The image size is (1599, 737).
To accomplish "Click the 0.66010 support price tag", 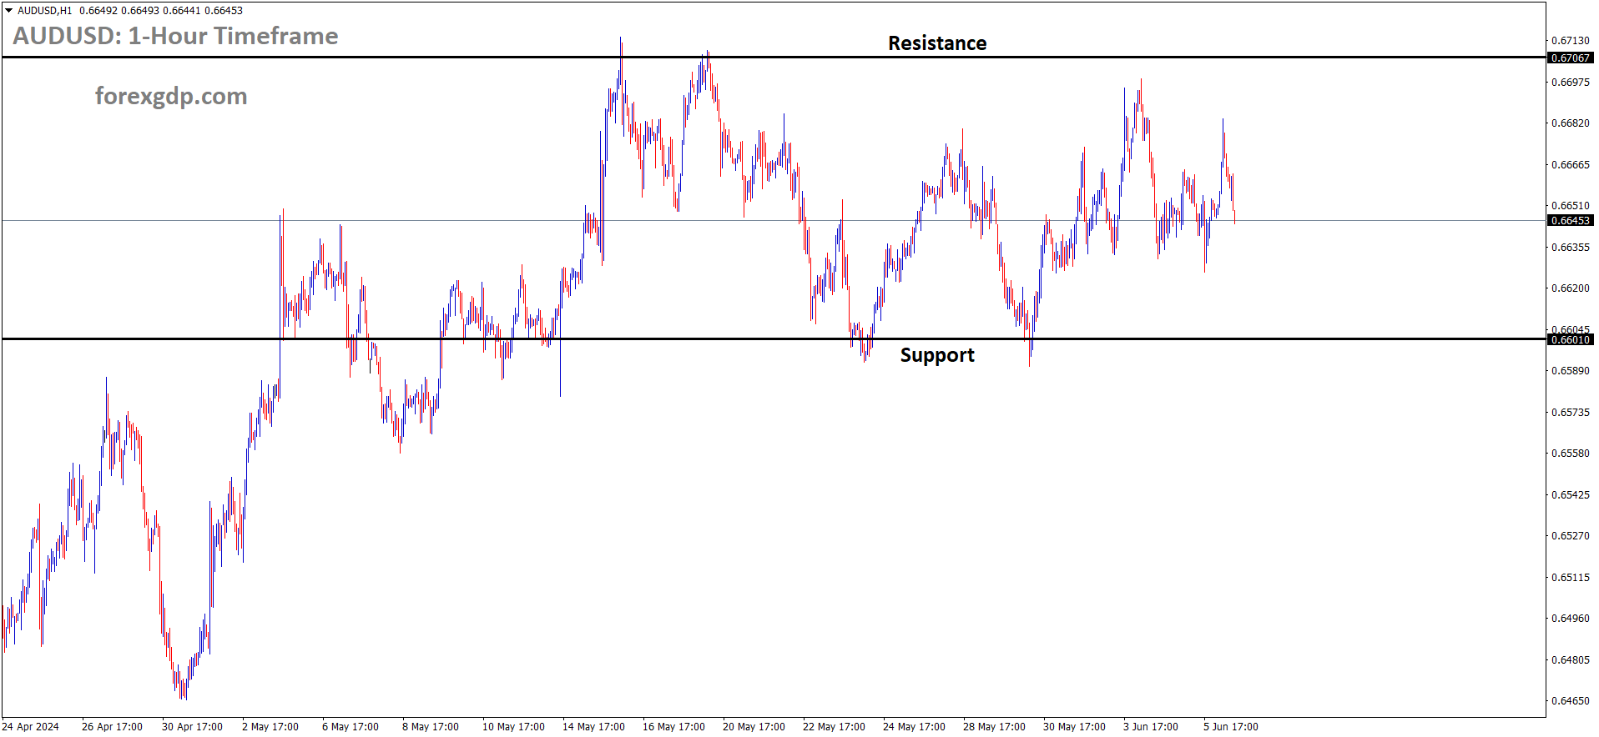I will click(1570, 339).
